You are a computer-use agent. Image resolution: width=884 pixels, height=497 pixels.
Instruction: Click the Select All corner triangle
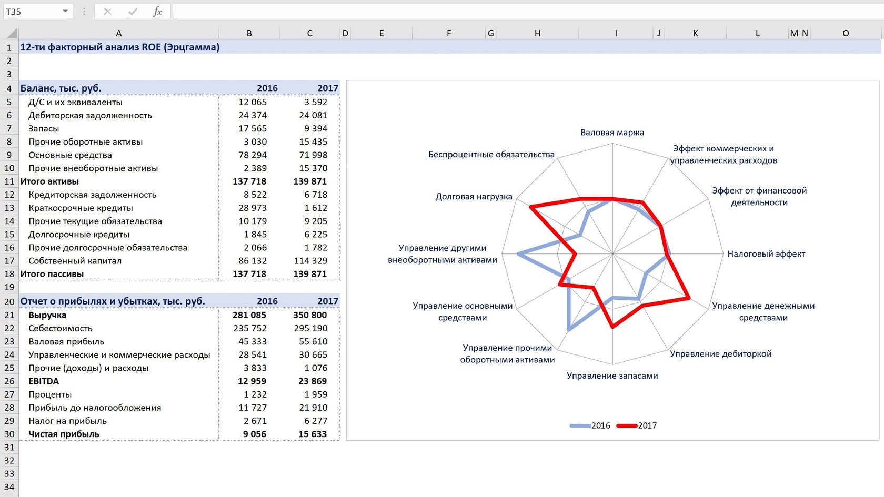(x=11, y=33)
